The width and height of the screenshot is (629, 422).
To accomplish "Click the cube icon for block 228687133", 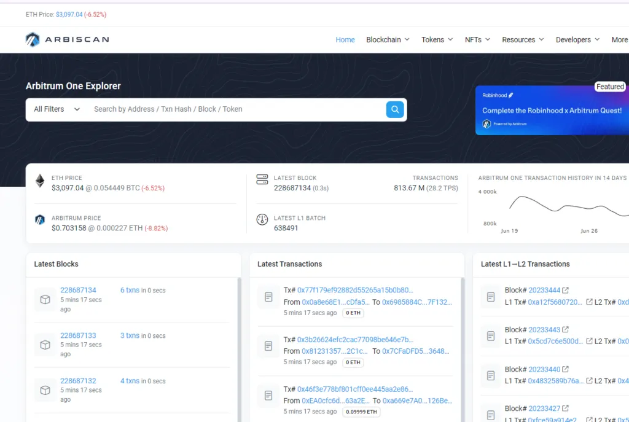I will click(45, 345).
